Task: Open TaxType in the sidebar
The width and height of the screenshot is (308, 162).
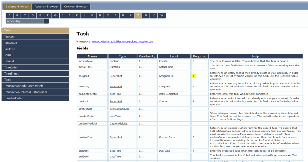Action: [x=35, y=49]
